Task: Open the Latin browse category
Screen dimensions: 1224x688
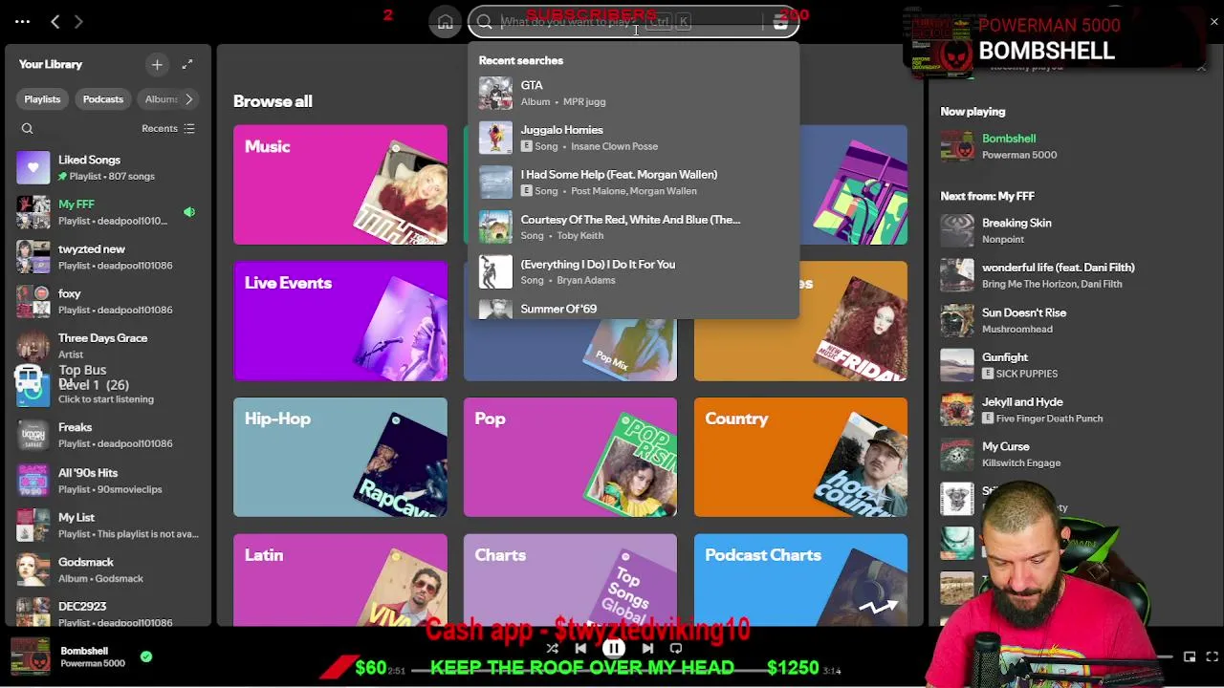Action: pos(340,580)
